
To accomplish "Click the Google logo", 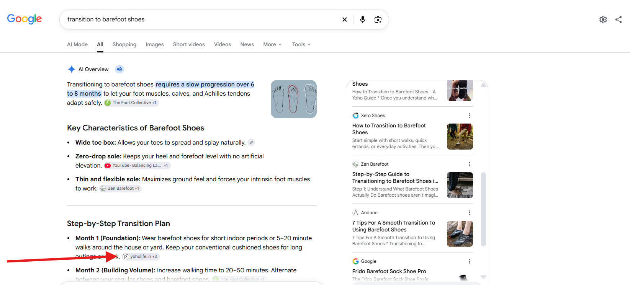I will (25, 19).
